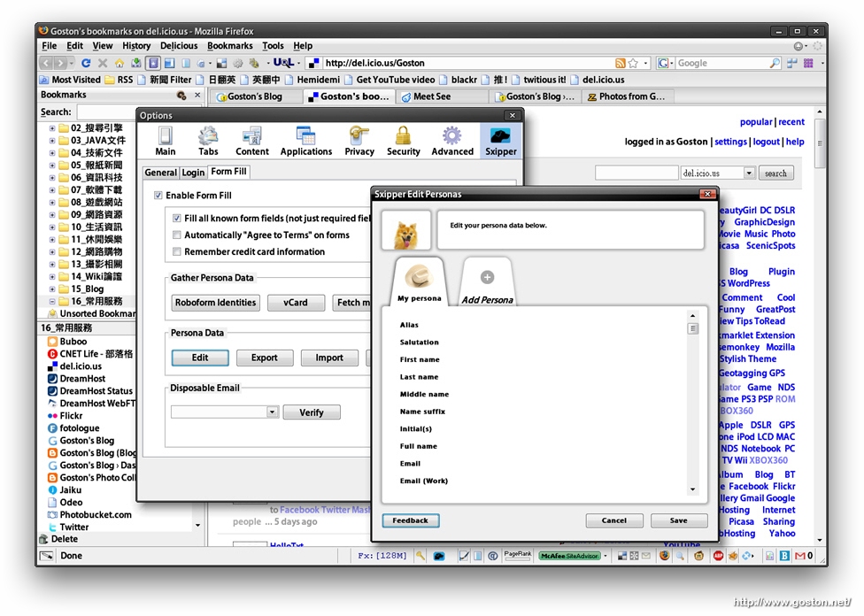The width and height of the screenshot is (864, 616).
Task: Open the Applications options pane
Action: pyautogui.click(x=305, y=141)
